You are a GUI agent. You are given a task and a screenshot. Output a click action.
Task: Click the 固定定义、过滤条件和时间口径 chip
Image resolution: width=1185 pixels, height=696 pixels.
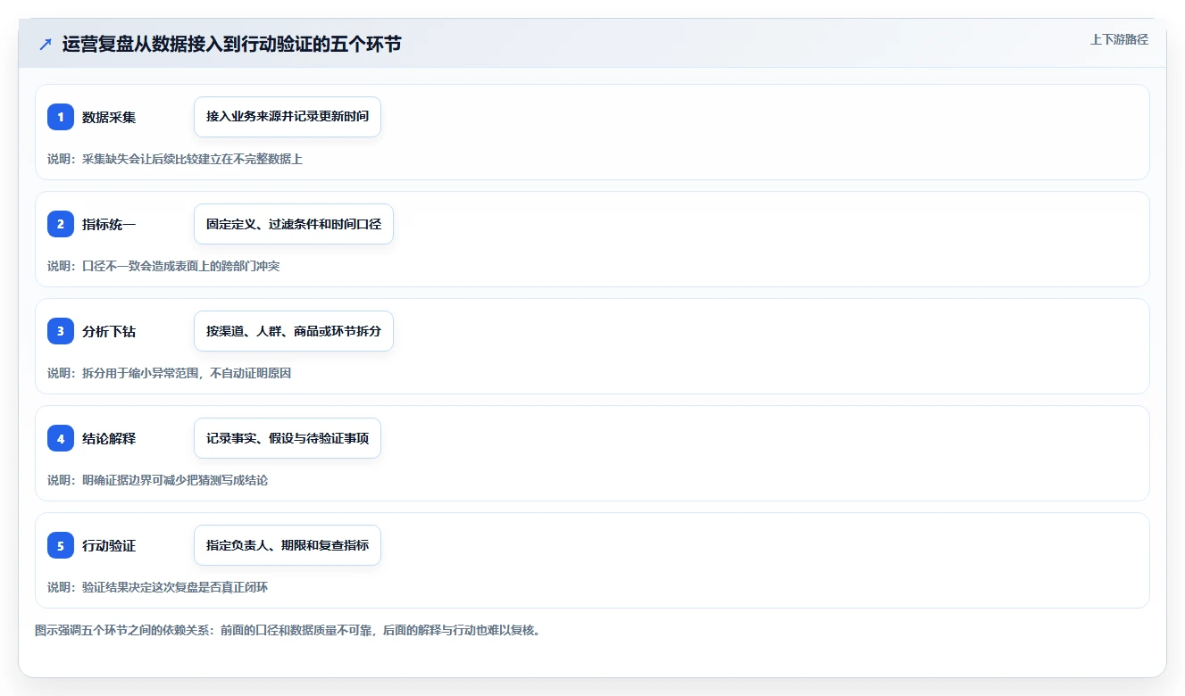click(294, 224)
